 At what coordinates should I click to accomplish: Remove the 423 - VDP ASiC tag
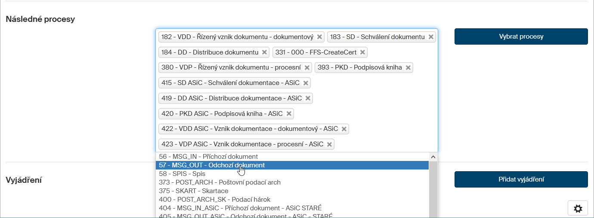tap(329, 144)
